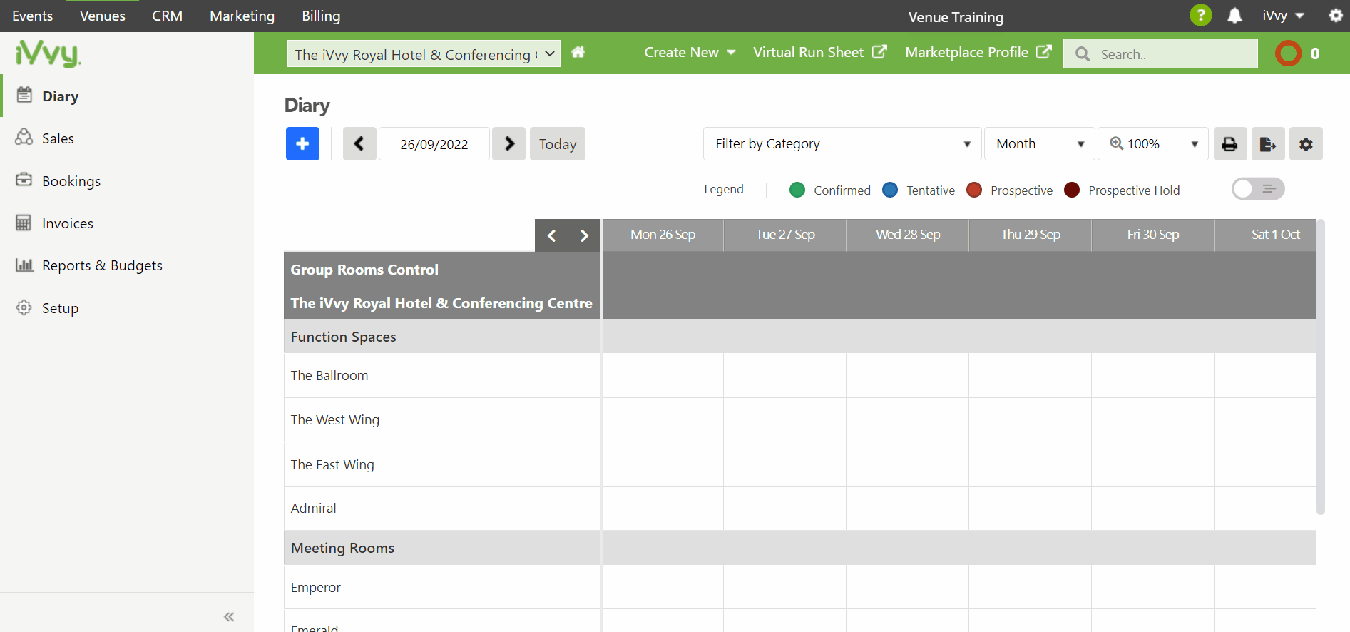This screenshot has height=632, width=1350.
Task: Open the Marketing menu
Action: [242, 16]
